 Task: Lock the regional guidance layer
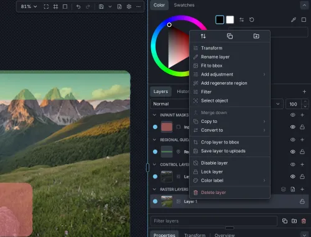click(x=302, y=152)
